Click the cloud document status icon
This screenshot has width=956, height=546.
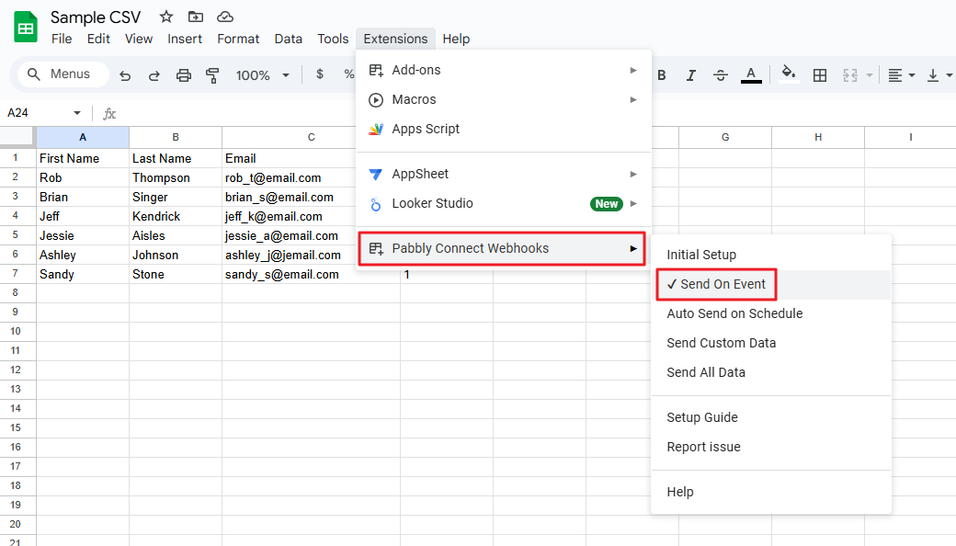pos(224,17)
